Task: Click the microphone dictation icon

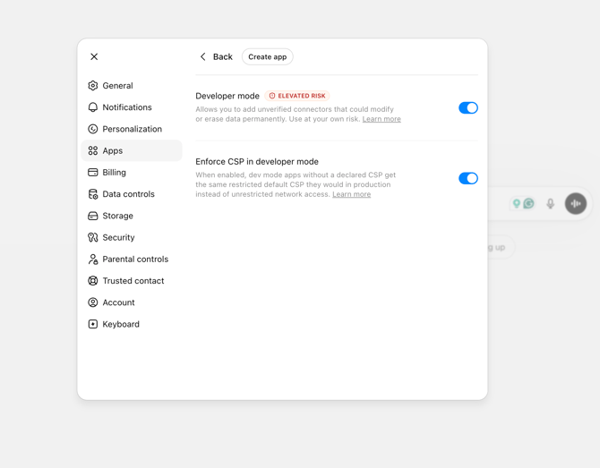Action: point(550,203)
